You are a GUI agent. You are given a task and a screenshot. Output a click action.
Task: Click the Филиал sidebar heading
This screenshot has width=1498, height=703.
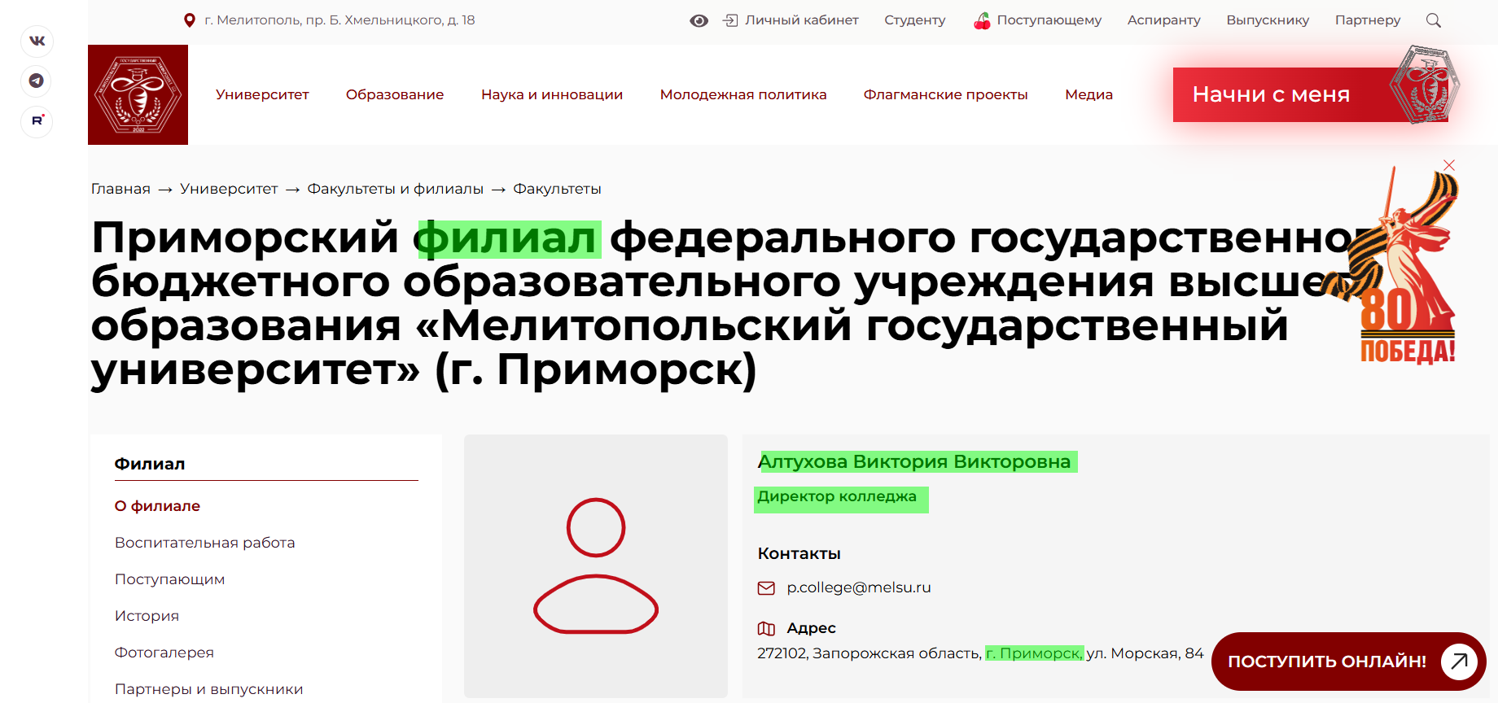pos(150,464)
